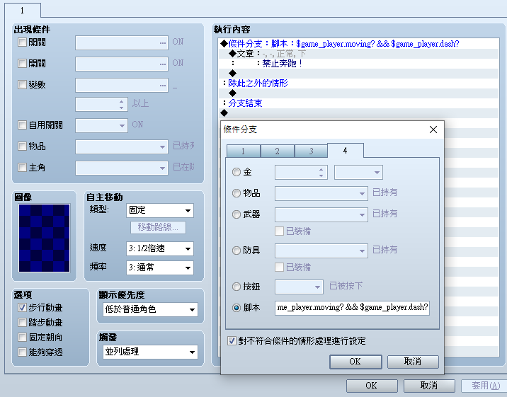Check 已裝備 under 防具

coord(279,267)
